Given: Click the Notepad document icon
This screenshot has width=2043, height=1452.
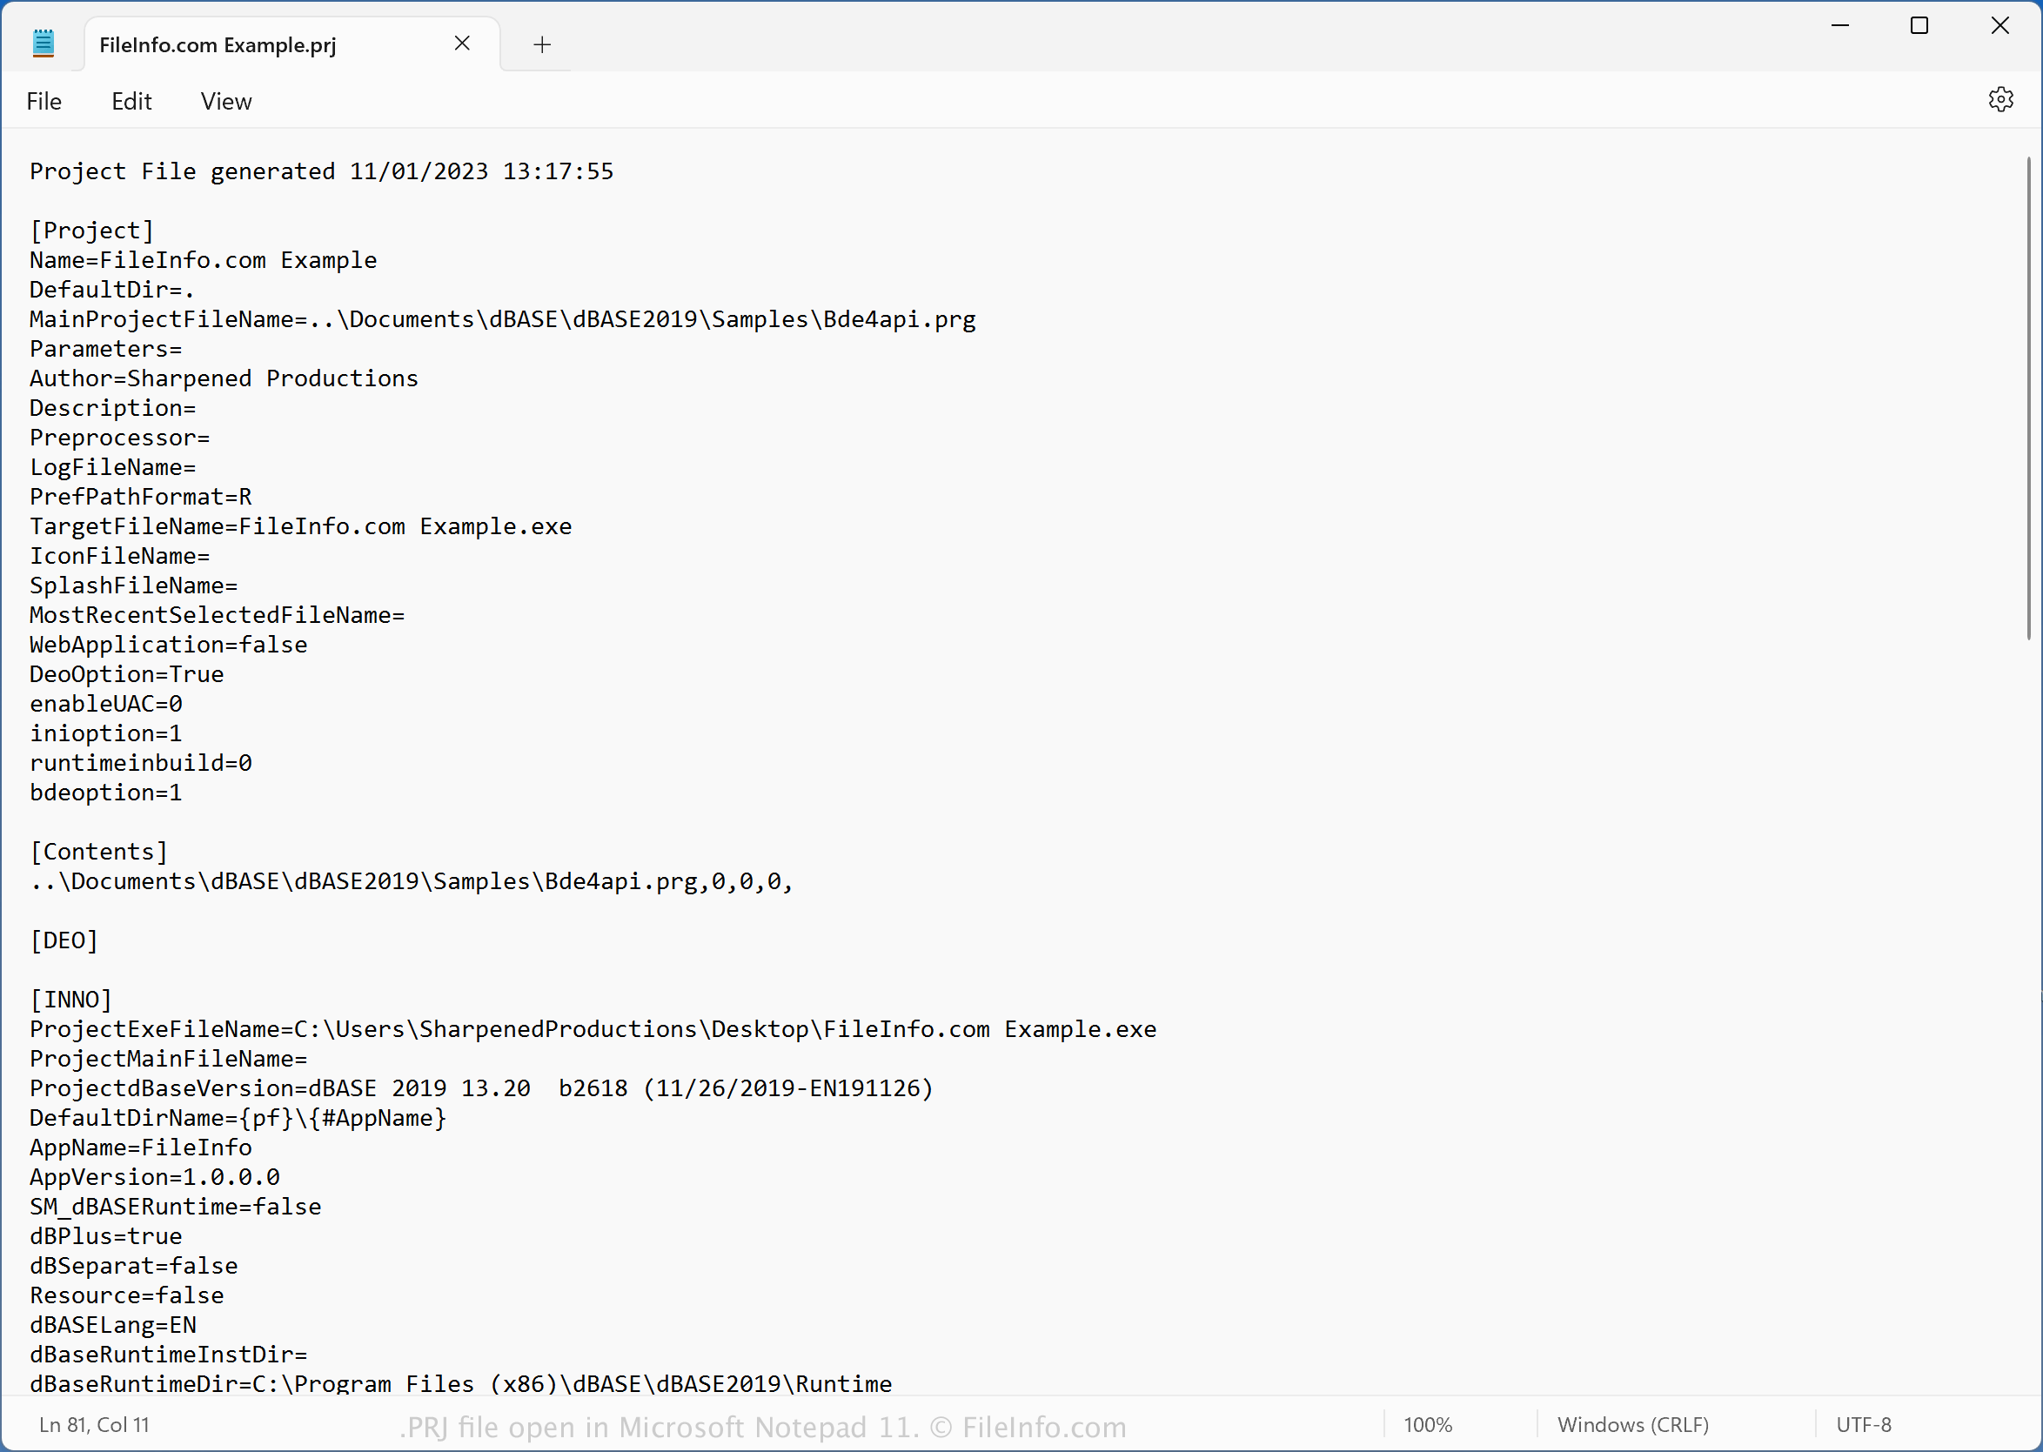Looking at the screenshot, I should 43,43.
